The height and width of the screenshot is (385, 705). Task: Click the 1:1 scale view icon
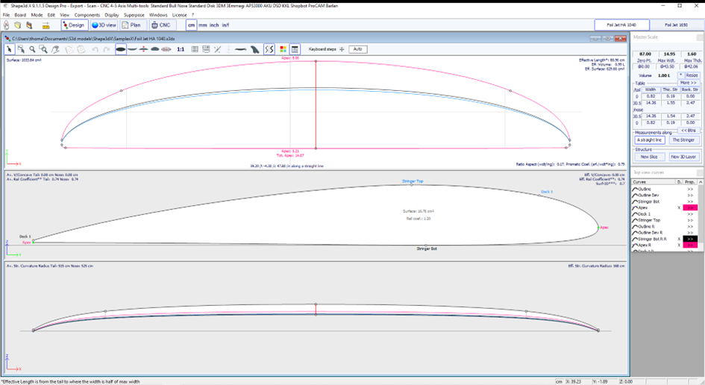click(x=181, y=49)
